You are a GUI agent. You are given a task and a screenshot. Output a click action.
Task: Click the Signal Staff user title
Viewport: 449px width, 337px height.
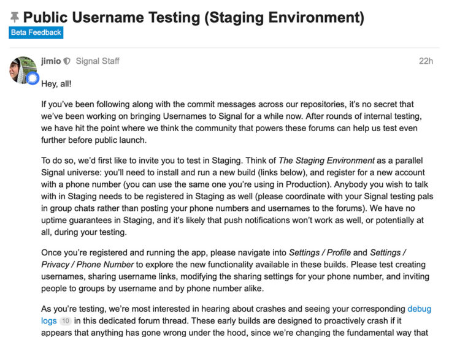(98, 61)
